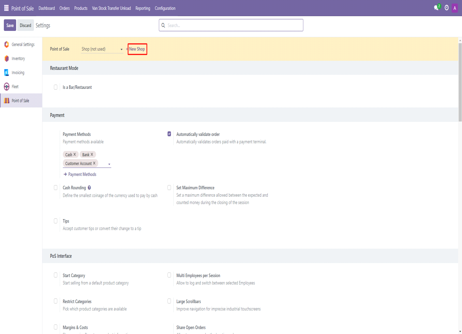Open the Orders menu
The width and height of the screenshot is (462, 334).
tap(65, 8)
